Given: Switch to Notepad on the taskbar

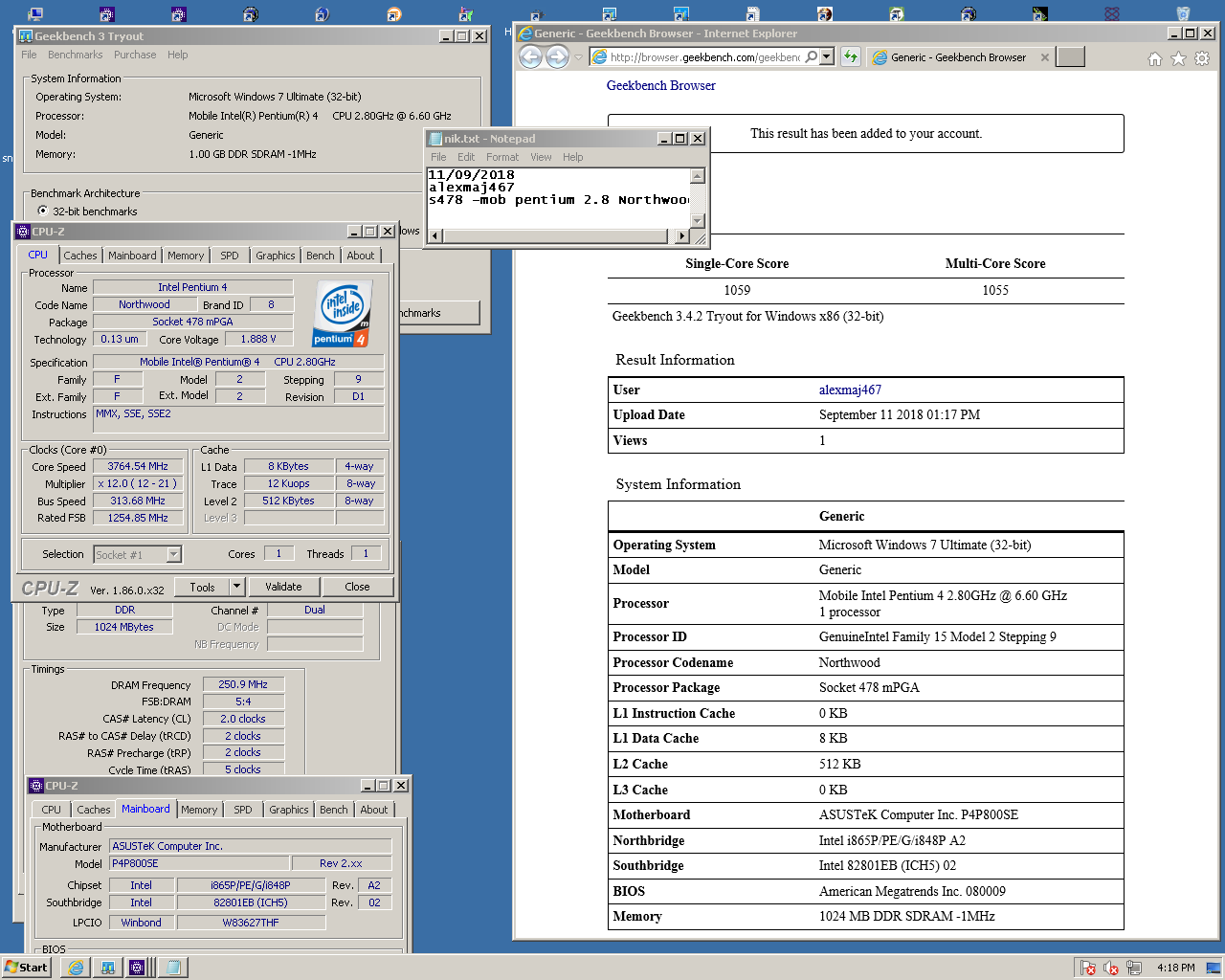Looking at the screenshot, I should pyautogui.click(x=172, y=967).
